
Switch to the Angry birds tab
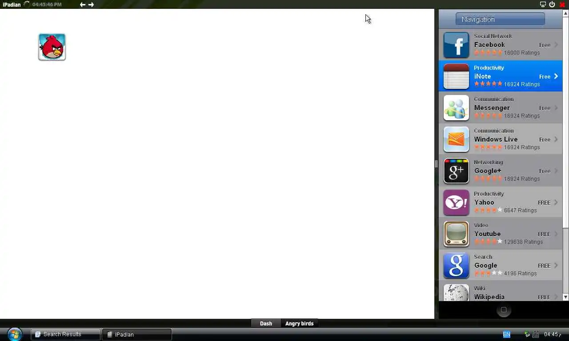click(x=299, y=324)
